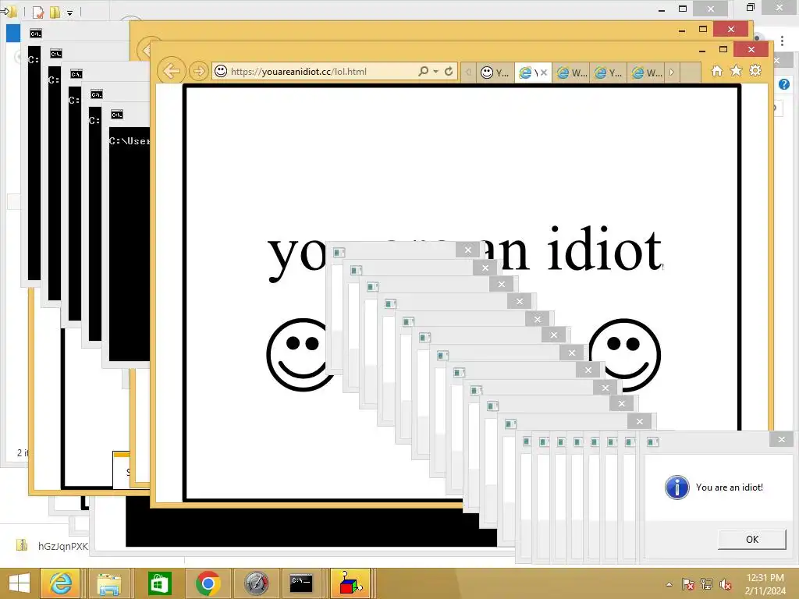Open the address bar search dropdown arrow
This screenshot has width=799, height=599.
point(435,71)
